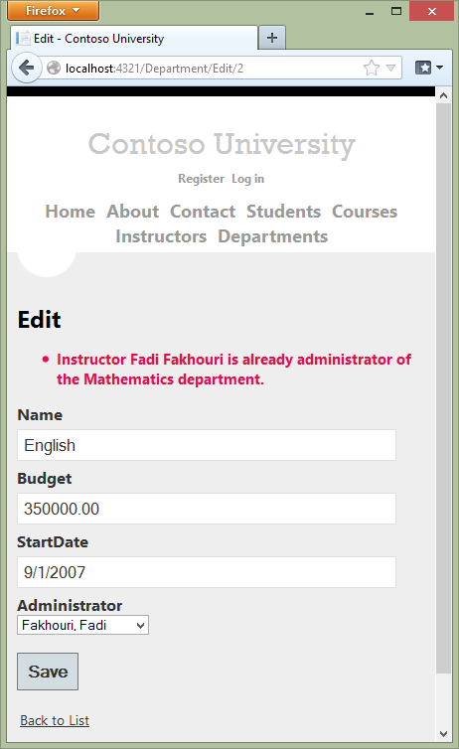Viewport: 459px width, 749px height.
Task: Click the Name field label
Action: tap(40, 415)
